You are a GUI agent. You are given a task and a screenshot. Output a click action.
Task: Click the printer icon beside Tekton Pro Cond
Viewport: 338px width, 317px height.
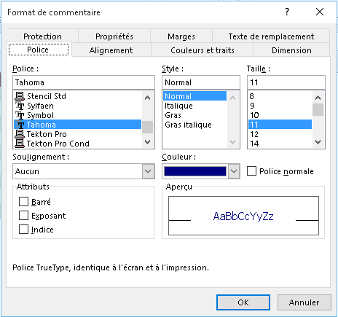click(x=20, y=144)
